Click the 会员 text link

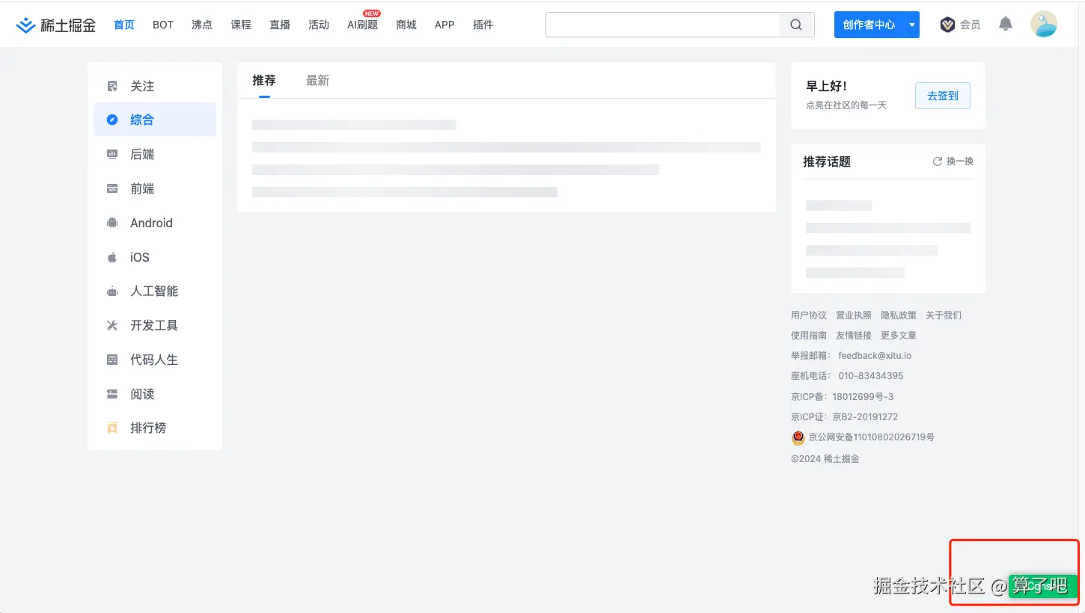pos(971,25)
